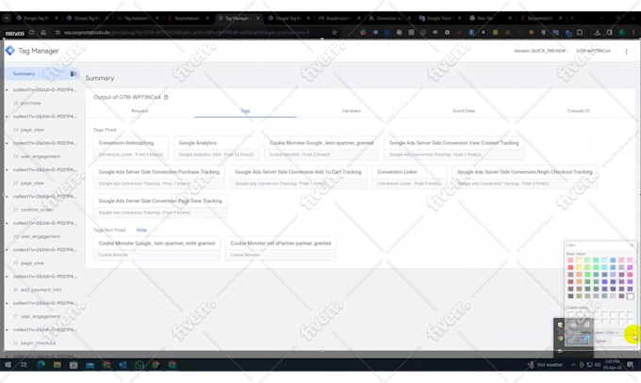Click the Tag Manager logo icon
The width and height of the screenshot is (641, 383).
pyautogui.click(x=9, y=51)
